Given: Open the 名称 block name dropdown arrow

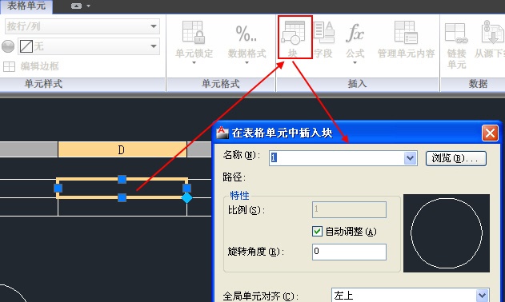Looking at the screenshot, I should 410,158.
